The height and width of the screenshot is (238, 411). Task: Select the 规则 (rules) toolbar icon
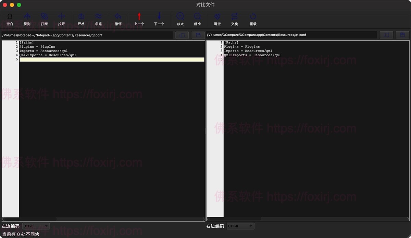(27, 17)
